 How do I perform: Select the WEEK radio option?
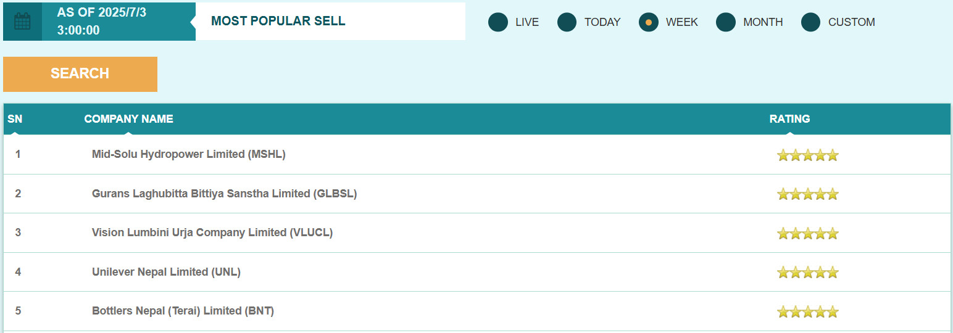point(649,22)
